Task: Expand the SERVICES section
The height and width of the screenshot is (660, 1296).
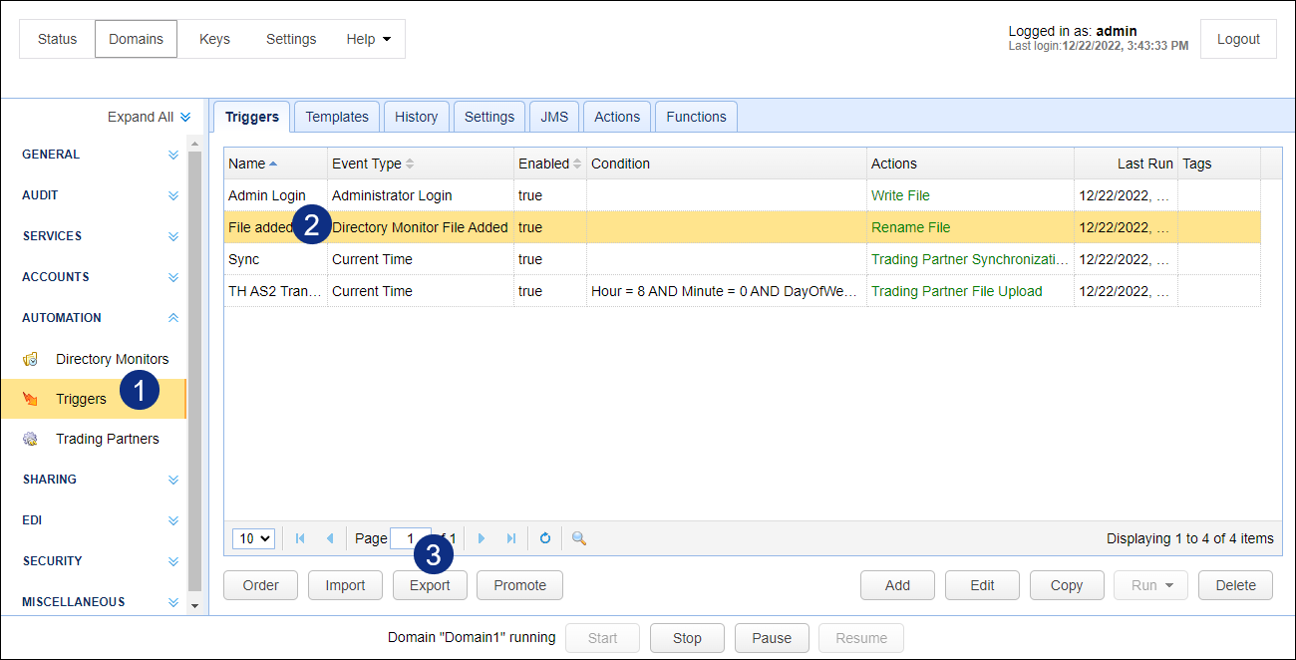Action: coord(173,236)
